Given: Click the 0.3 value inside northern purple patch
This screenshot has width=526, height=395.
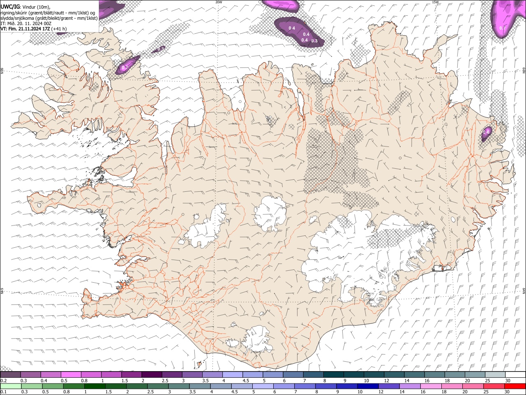Looking at the screenshot, I should [x=314, y=41].
